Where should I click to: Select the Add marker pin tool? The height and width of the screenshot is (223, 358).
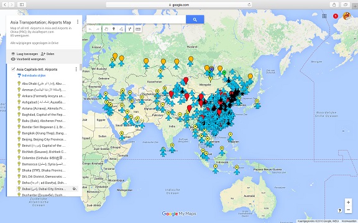114,29
